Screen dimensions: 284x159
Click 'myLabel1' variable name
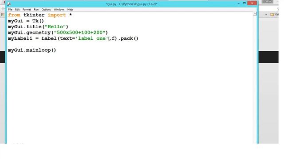(x=20, y=38)
